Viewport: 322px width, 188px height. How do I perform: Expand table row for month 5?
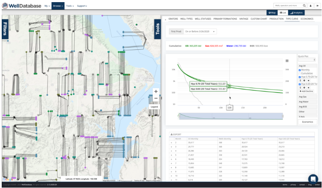[171, 155]
